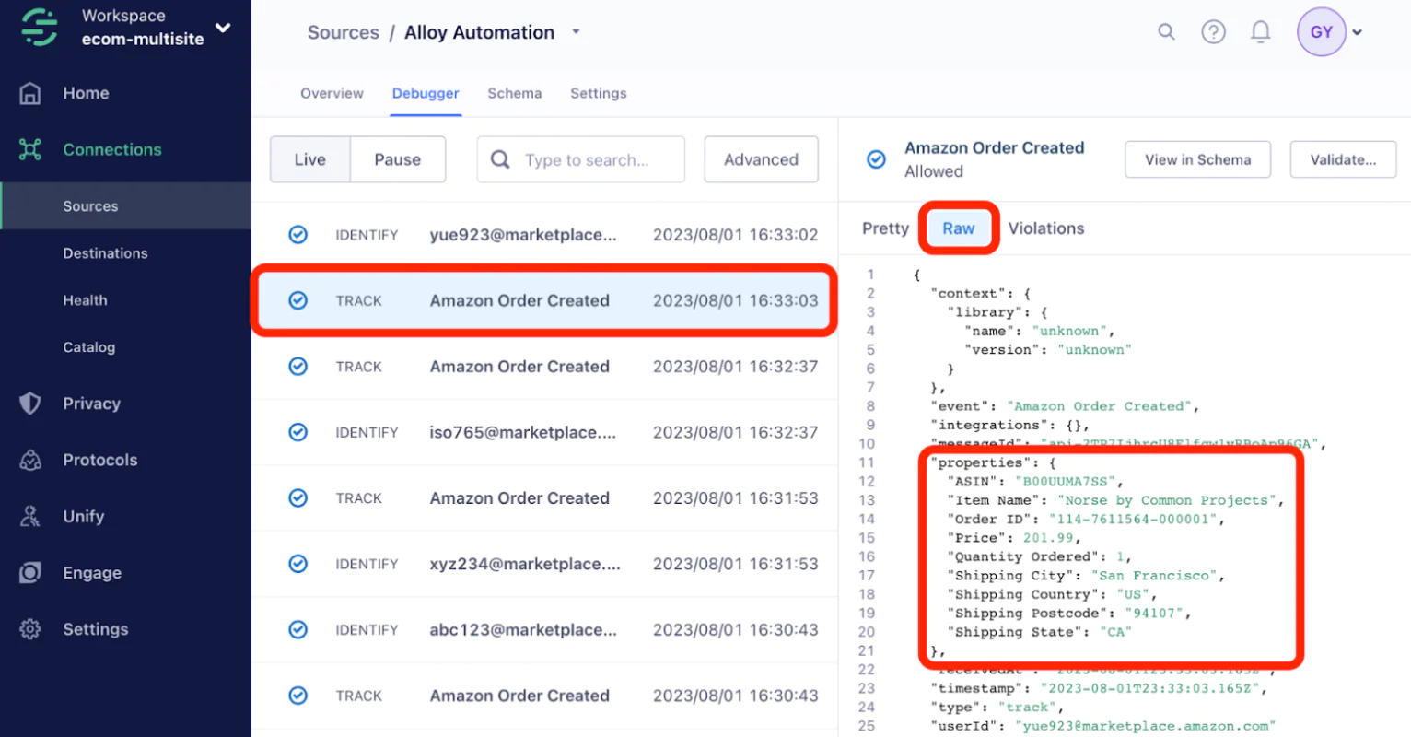The image size is (1411, 737).
Task: Click the Price value 201.99
Action: pos(1048,538)
